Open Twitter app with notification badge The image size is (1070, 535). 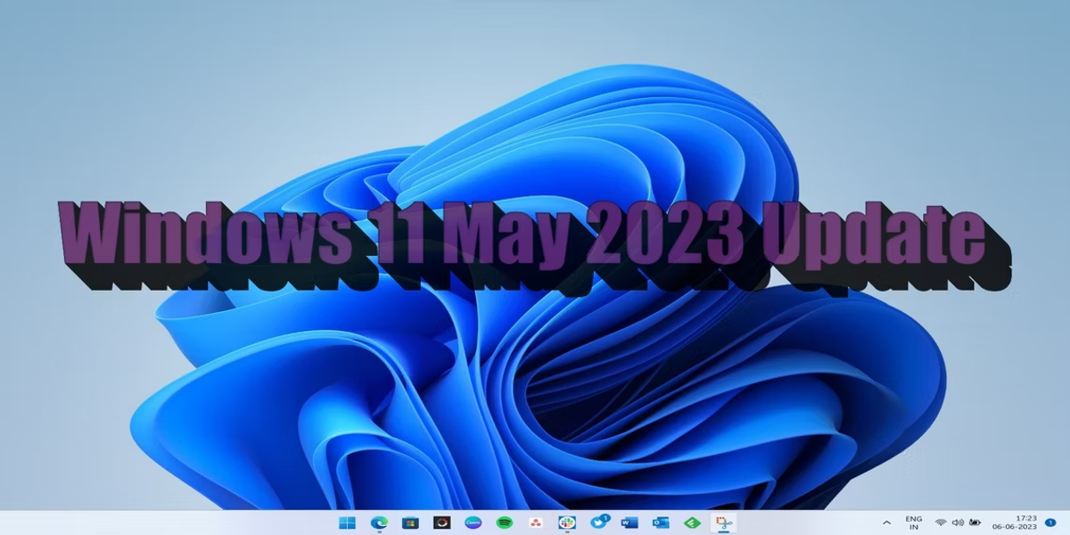pos(599,522)
